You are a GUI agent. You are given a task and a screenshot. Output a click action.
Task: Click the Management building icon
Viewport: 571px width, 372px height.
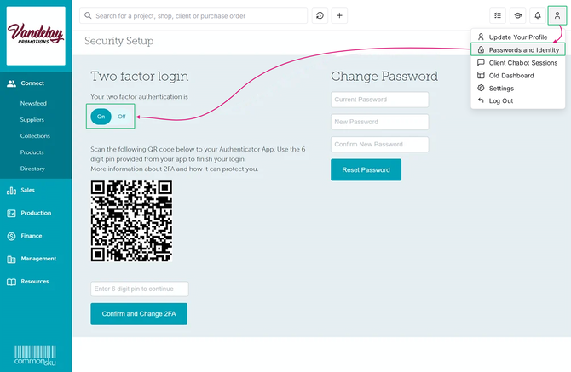tap(11, 260)
